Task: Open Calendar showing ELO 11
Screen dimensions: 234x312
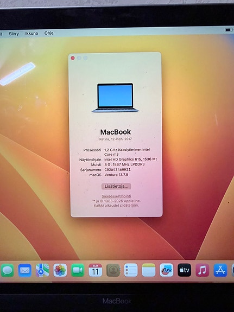Action: [x=95, y=270]
